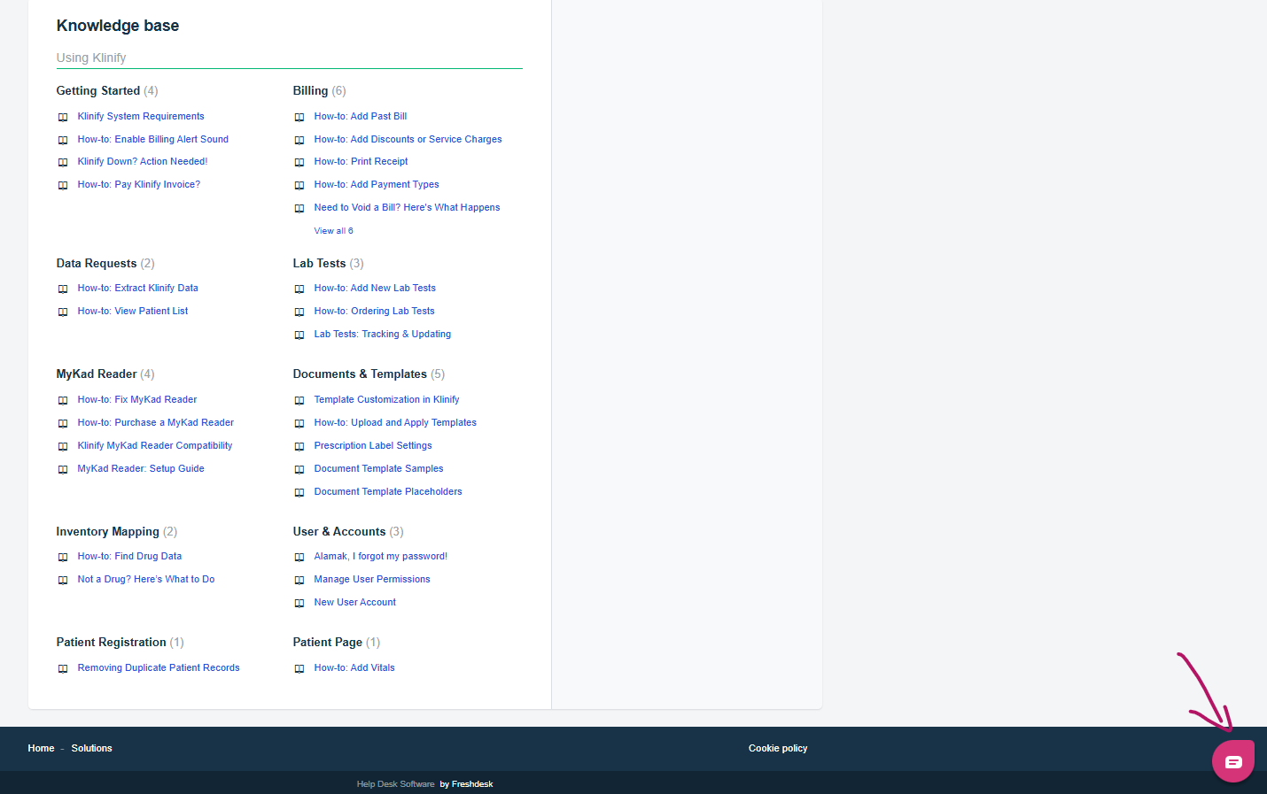Open How-to: Upload and Apply Templates article
The width and height of the screenshot is (1267, 794).
(395, 422)
